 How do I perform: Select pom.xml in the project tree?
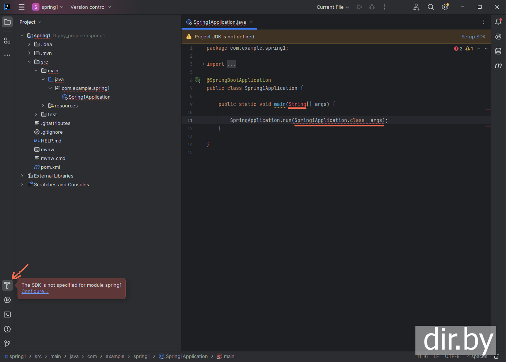tap(50, 167)
